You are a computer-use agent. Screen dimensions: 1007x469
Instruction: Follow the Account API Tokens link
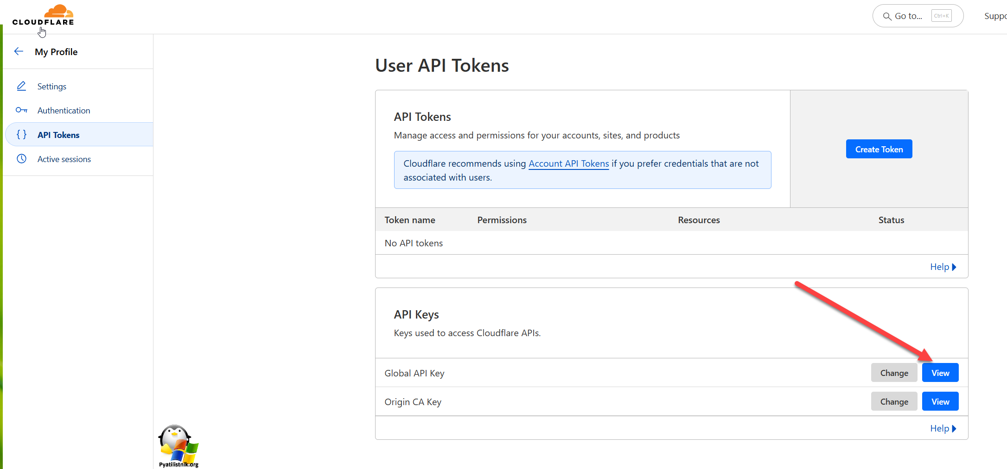[568, 163]
